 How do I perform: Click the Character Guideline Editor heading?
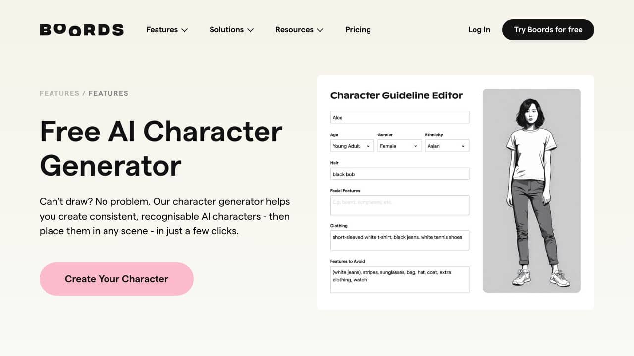[396, 95]
